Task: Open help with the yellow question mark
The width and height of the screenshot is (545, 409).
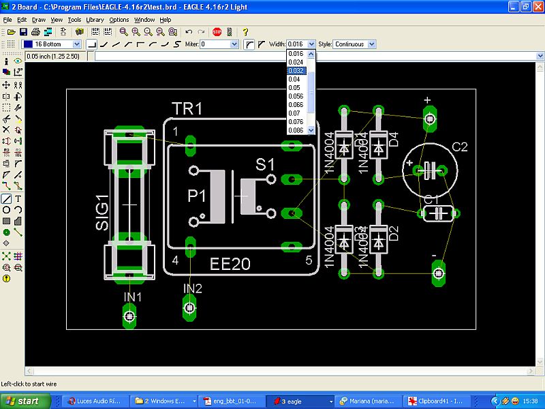Action: coord(245,32)
